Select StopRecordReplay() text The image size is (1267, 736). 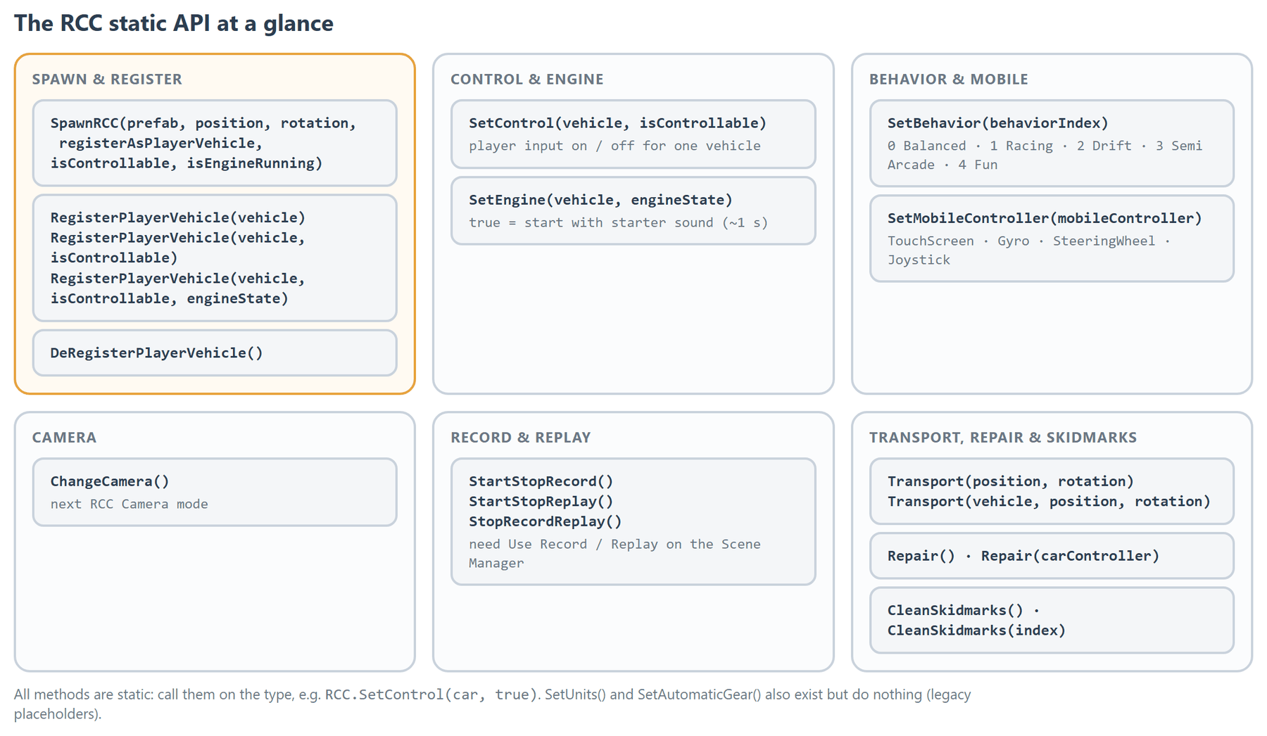545,521
